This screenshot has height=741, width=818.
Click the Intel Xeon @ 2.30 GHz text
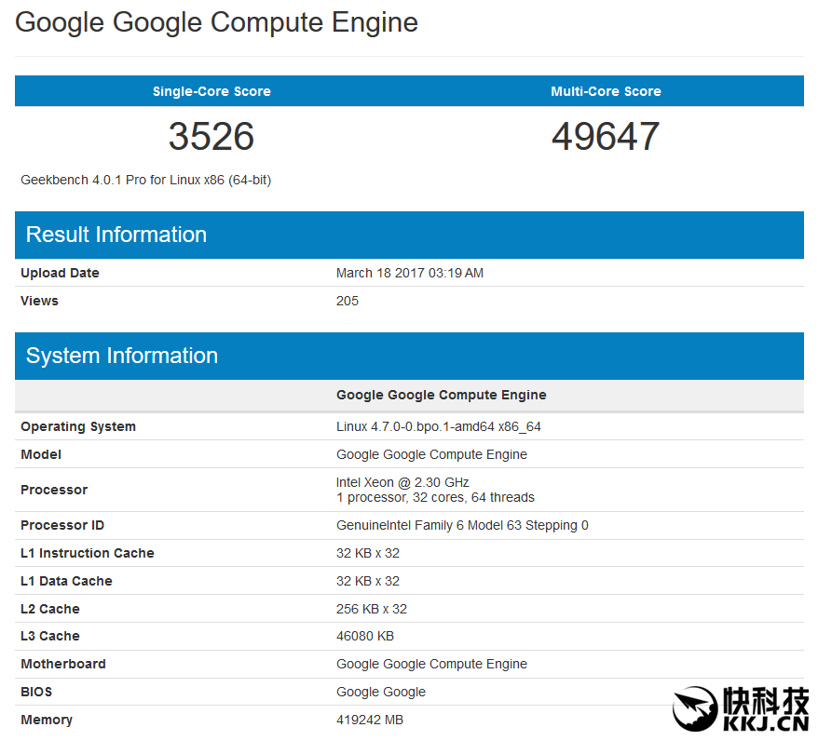tap(402, 482)
